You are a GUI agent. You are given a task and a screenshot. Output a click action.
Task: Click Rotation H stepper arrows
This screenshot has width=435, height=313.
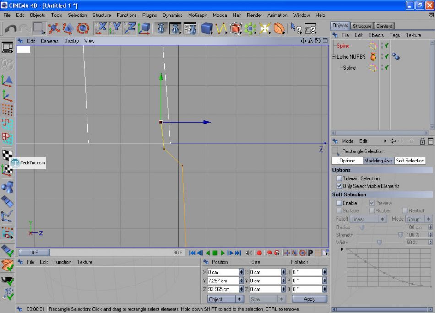pyautogui.click(x=325, y=272)
